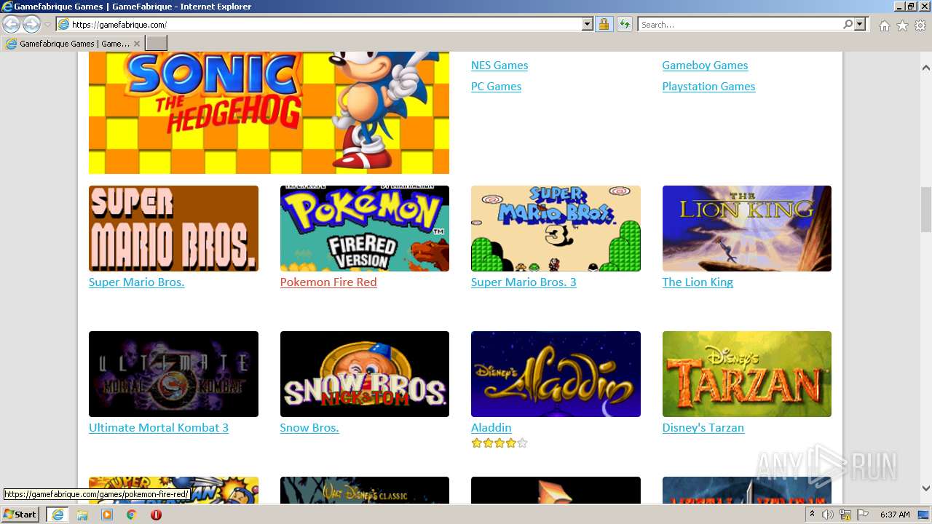This screenshot has width=932, height=524.
Task: Open Favorites star icon
Action: pyautogui.click(x=902, y=25)
